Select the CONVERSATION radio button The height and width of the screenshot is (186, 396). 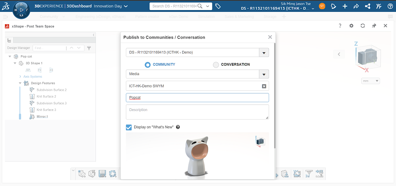[x=216, y=64]
